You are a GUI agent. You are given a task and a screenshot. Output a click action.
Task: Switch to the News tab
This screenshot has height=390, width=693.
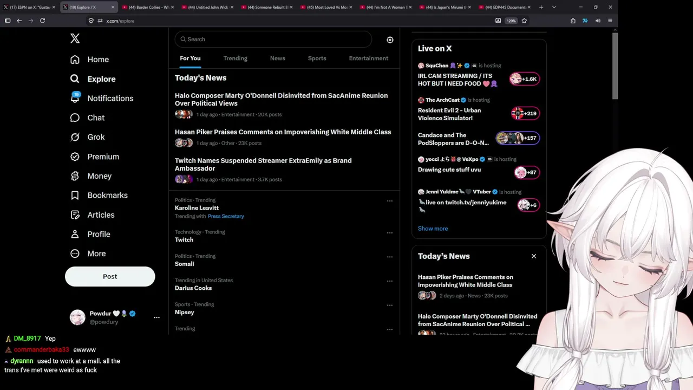(277, 58)
